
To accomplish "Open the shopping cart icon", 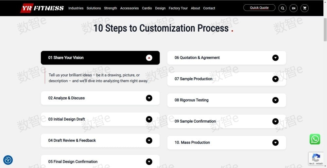I will (304, 8).
